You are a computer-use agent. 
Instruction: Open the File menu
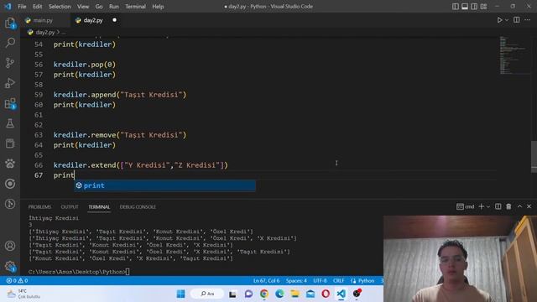click(22, 7)
